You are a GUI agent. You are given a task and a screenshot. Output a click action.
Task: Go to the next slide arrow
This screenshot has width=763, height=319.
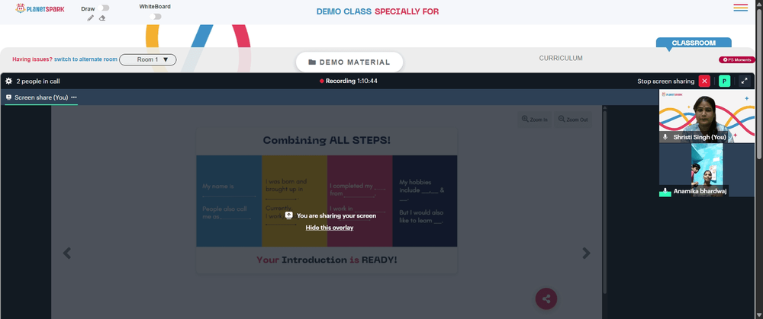click(586, 253)
